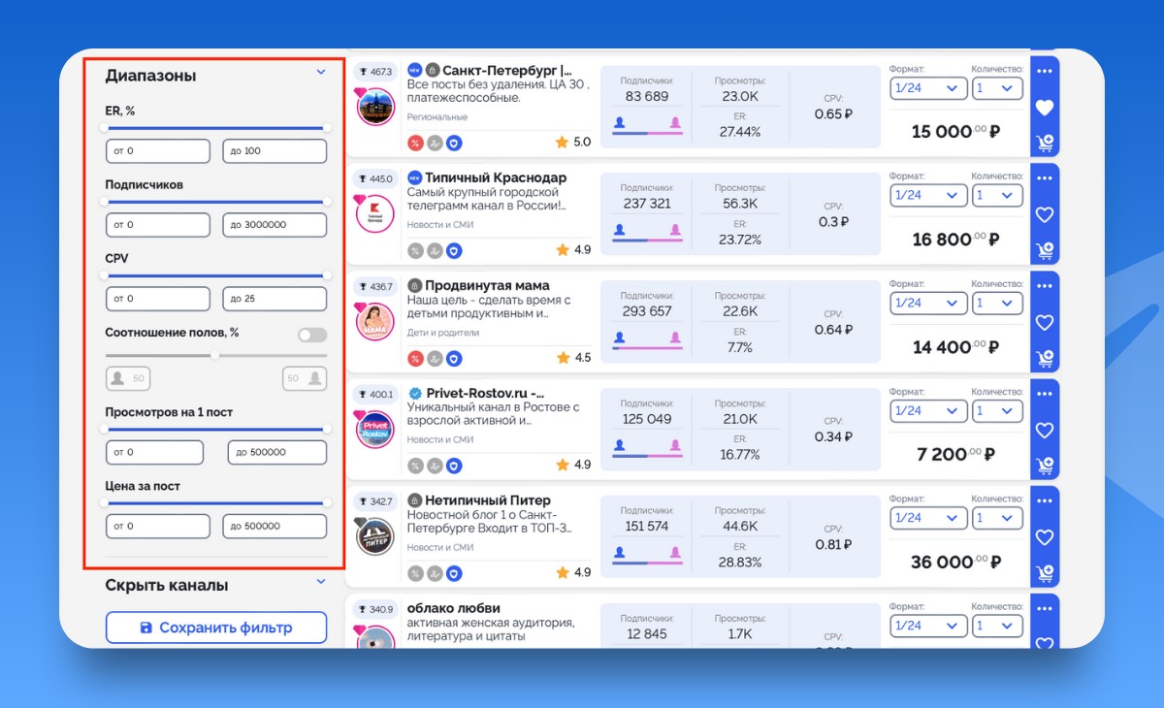Click verified checkmark badge next to Privet-Rostov.ru
The image size is (1164, 708).
(415, 394)
